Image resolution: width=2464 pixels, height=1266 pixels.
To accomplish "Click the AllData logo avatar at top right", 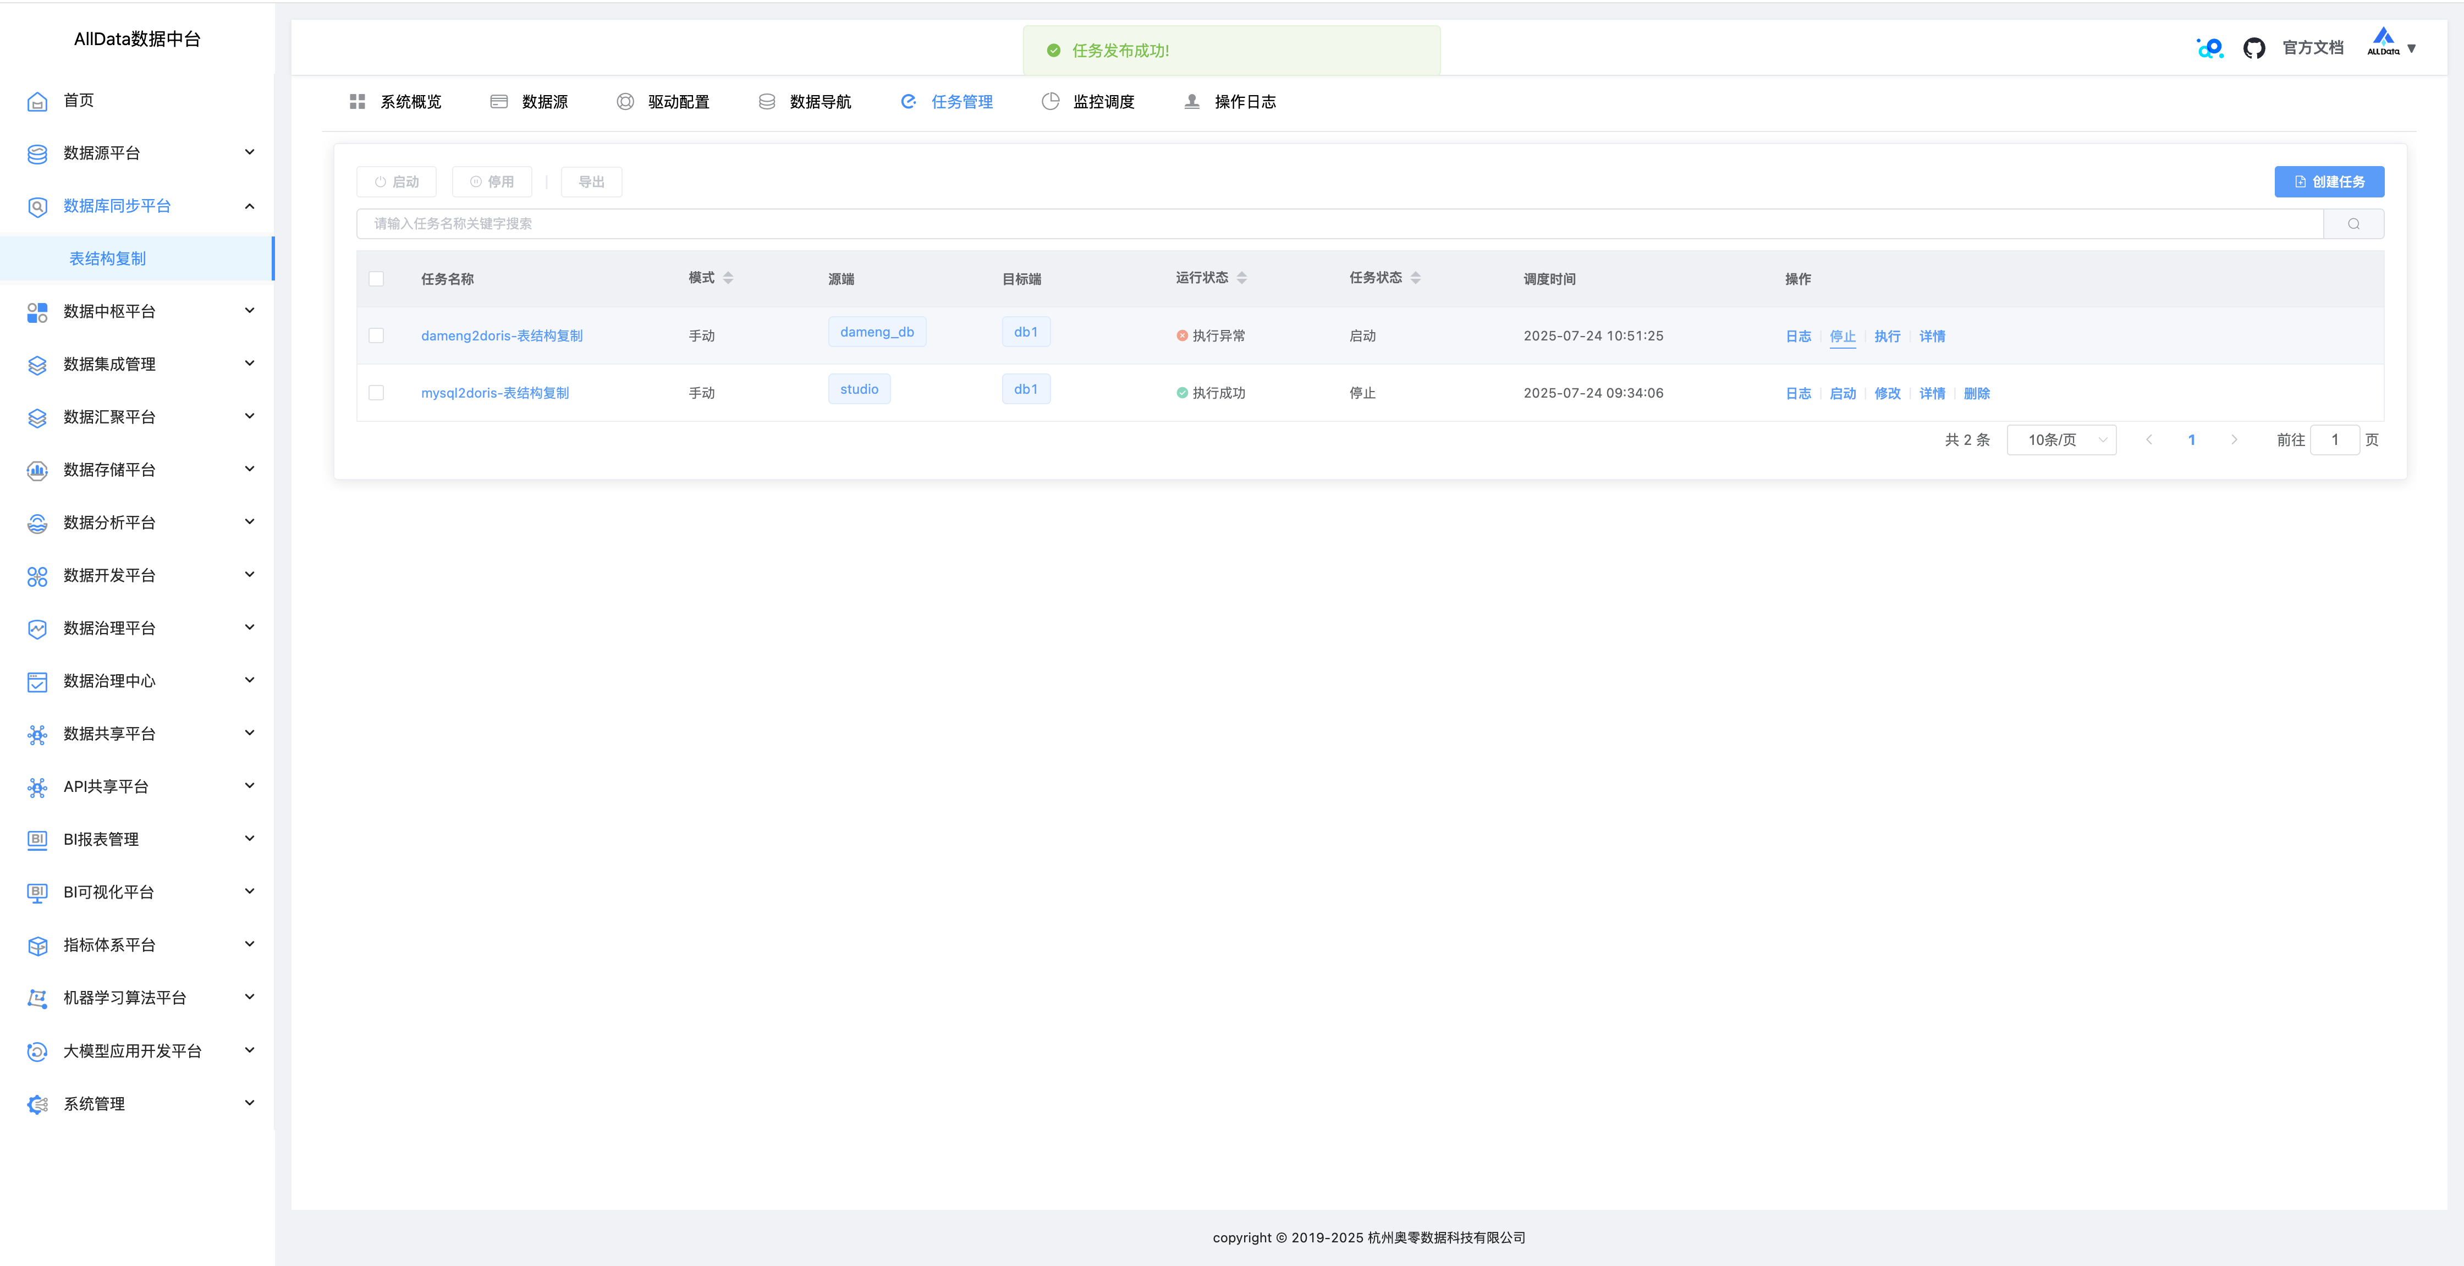I will pyautogui.click(x=2383, y=43).
